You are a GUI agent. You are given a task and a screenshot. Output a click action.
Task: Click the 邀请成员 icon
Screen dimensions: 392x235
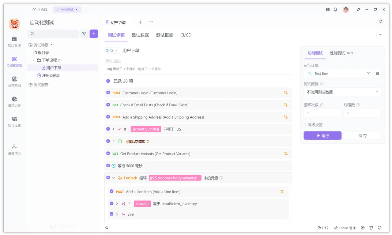(x=14, y=146)
